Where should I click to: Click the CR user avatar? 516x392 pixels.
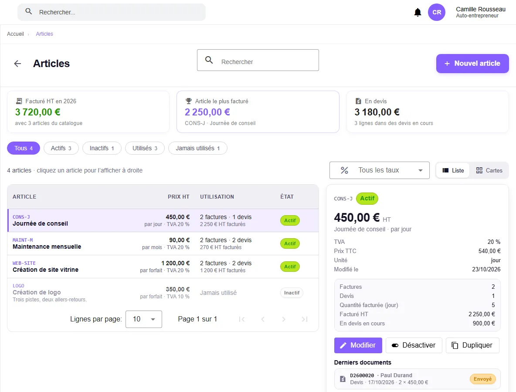[x=437, y=12]
